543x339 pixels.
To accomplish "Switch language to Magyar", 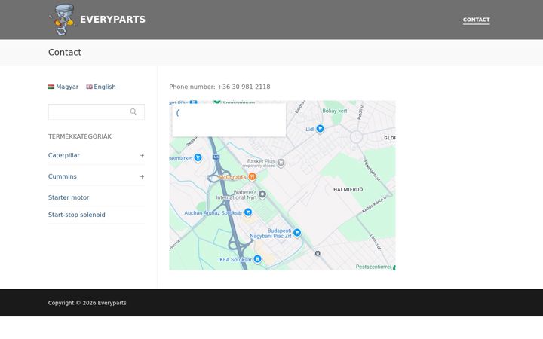I will click(67, 87).
